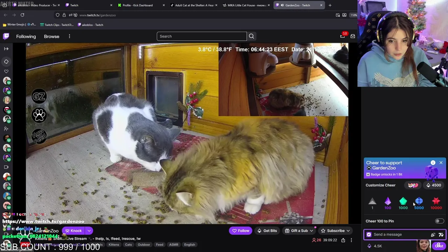This screenshot has height=252, width=448.
Task: Click the English tag
Action: coord(190,245)
